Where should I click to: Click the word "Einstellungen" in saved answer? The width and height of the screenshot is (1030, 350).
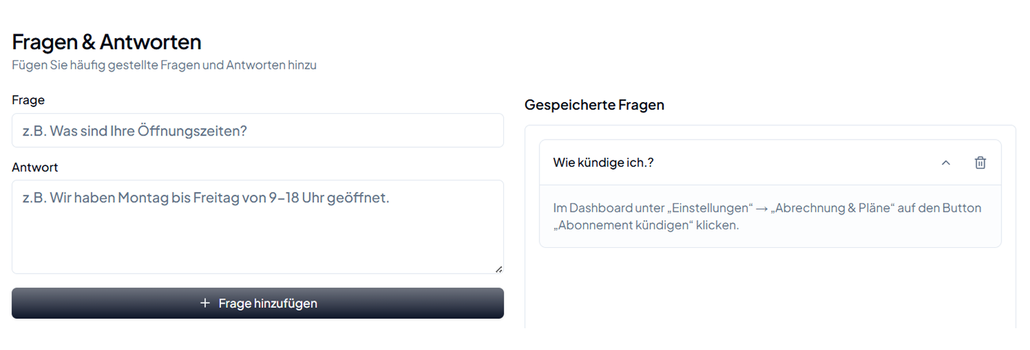coord(709,208)
